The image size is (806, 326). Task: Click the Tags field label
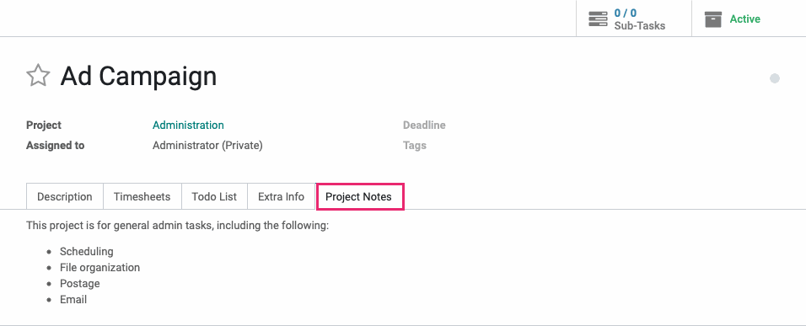pos(415,145)
